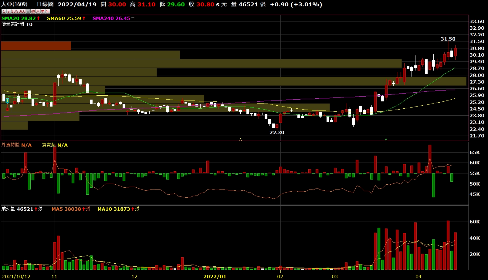The image size is (488, 280).
Task: Click the 04 month axis label
Action: pos(419,276)
